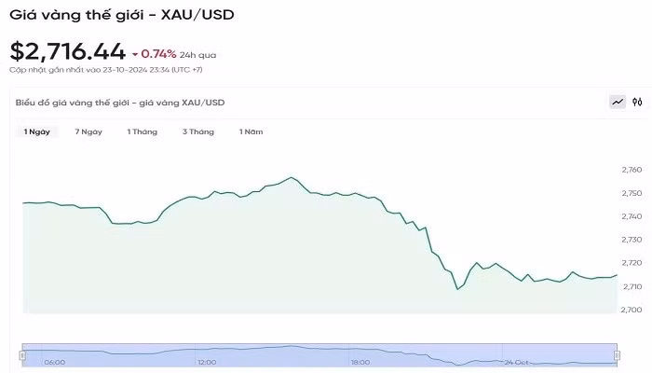Select the 7 Ngày time range
This screenshot has height=373, width=652.
[88, 131]
